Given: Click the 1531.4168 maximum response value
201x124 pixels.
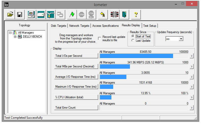Looking at the screenshot, I should pos(145,83).
